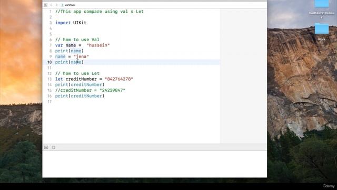The height and width of the screenshot is (190, 337).
Task: Open the Swift4iOS11Udemy desktop folder
Action: tap(322, 8)
